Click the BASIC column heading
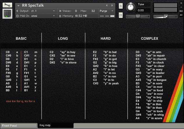The width and height of the screenshot is (184, 129). (x=21, y=39)
